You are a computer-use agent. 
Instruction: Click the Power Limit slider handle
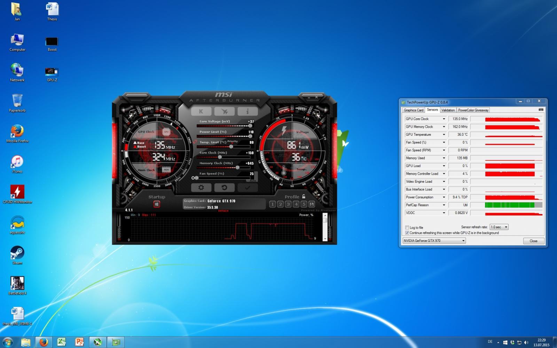[x=250, y=136]
